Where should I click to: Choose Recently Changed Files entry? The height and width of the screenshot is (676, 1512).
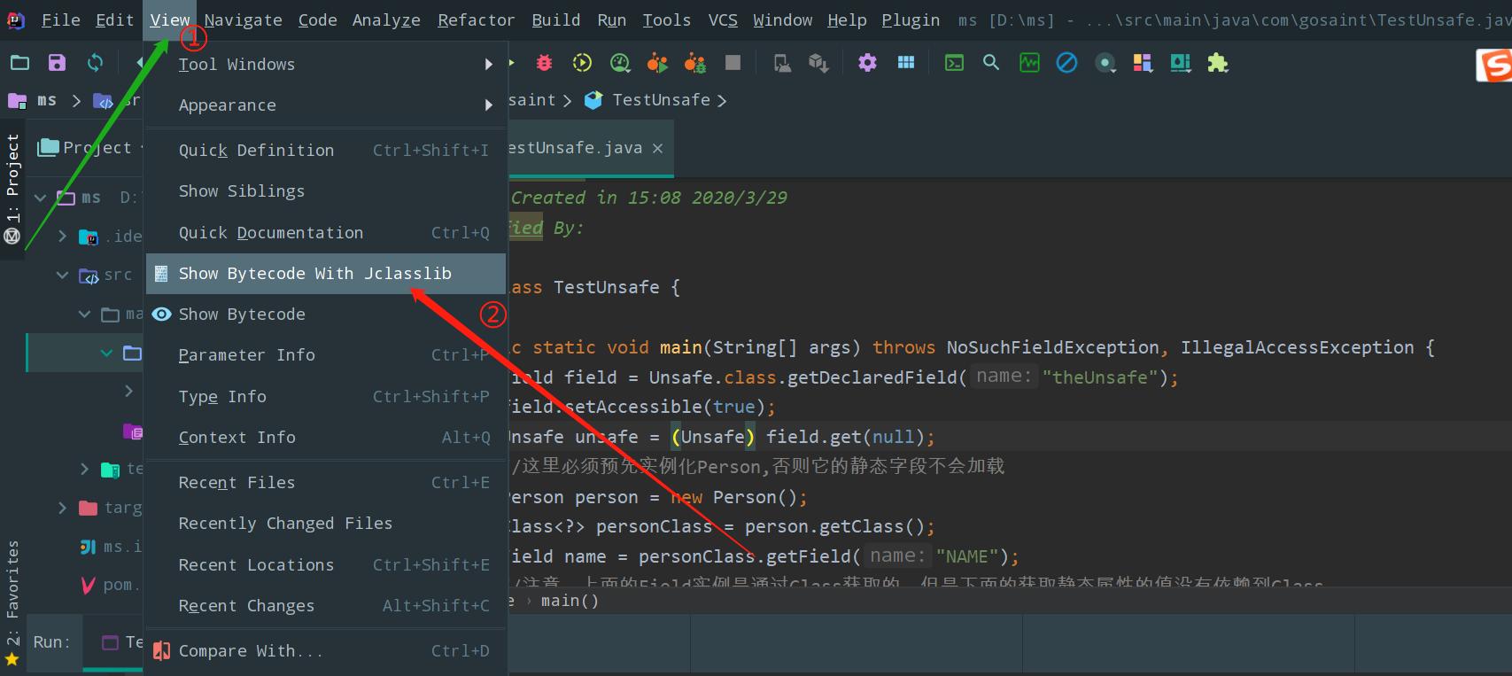coord(326,524)
